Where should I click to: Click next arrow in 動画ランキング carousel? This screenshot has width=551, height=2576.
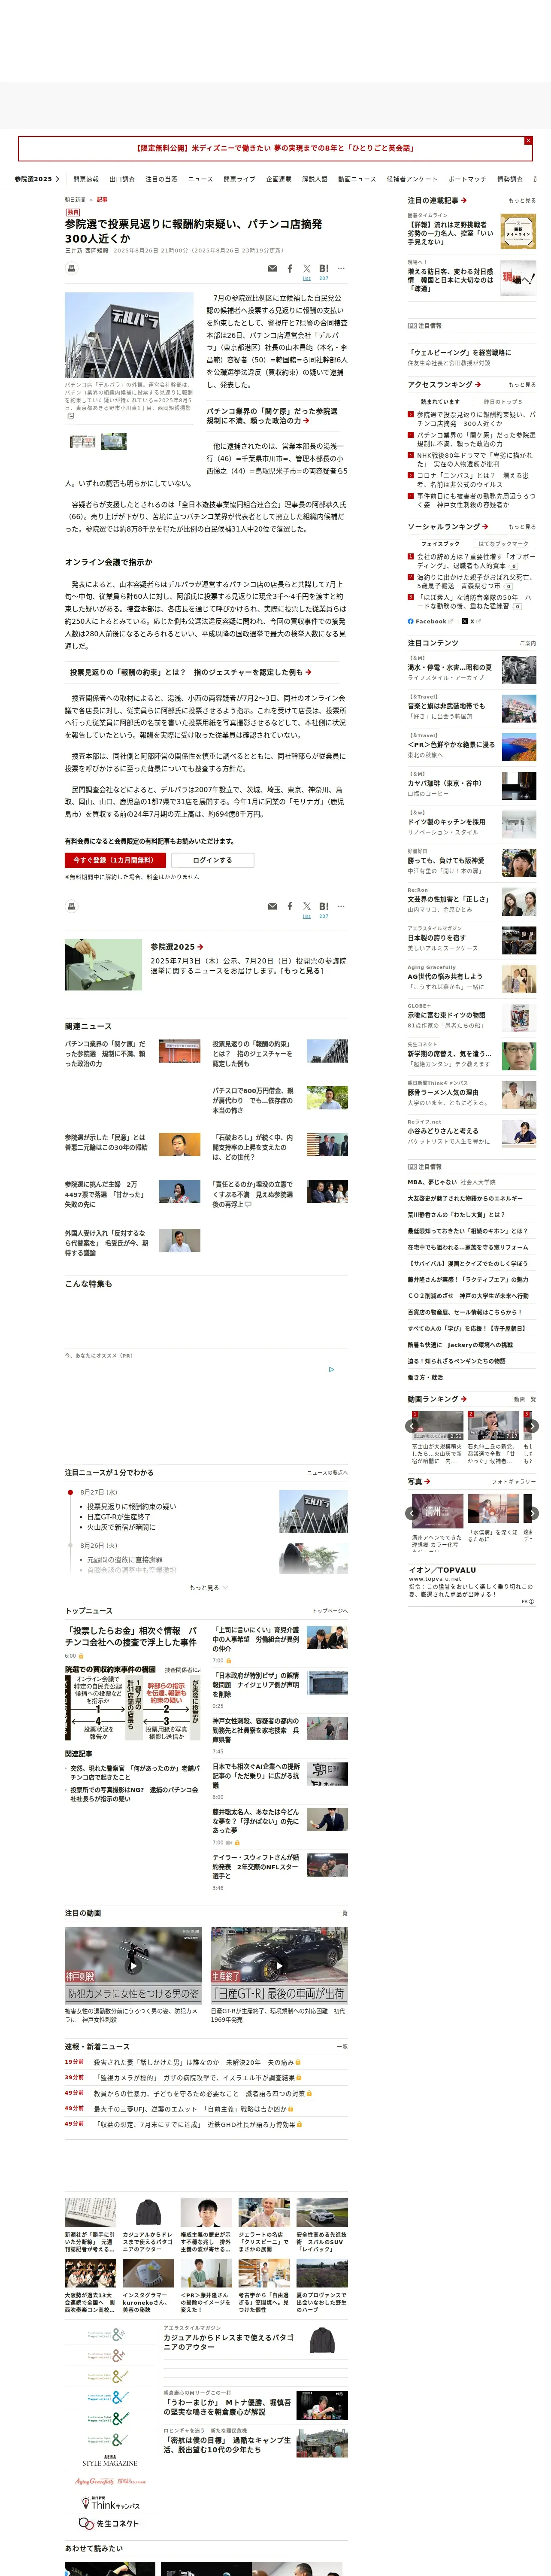(x=532, y=1426)
